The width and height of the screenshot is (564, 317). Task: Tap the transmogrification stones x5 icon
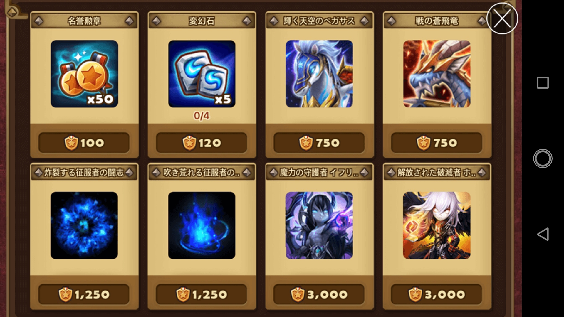(x=202, y=74)
